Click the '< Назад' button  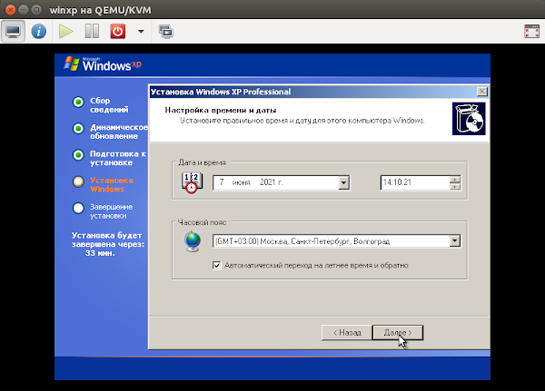click(347, 333)
